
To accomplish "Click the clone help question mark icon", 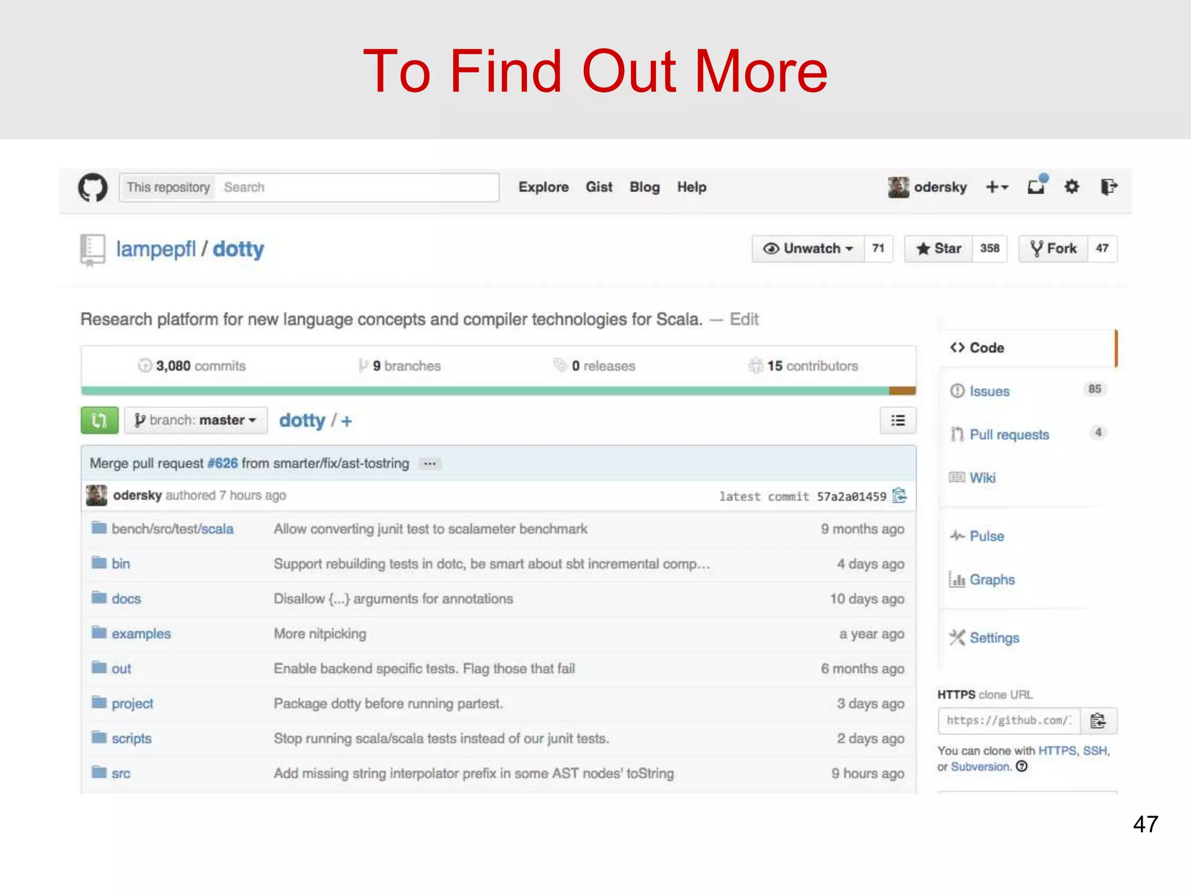I will (1022, 766).
